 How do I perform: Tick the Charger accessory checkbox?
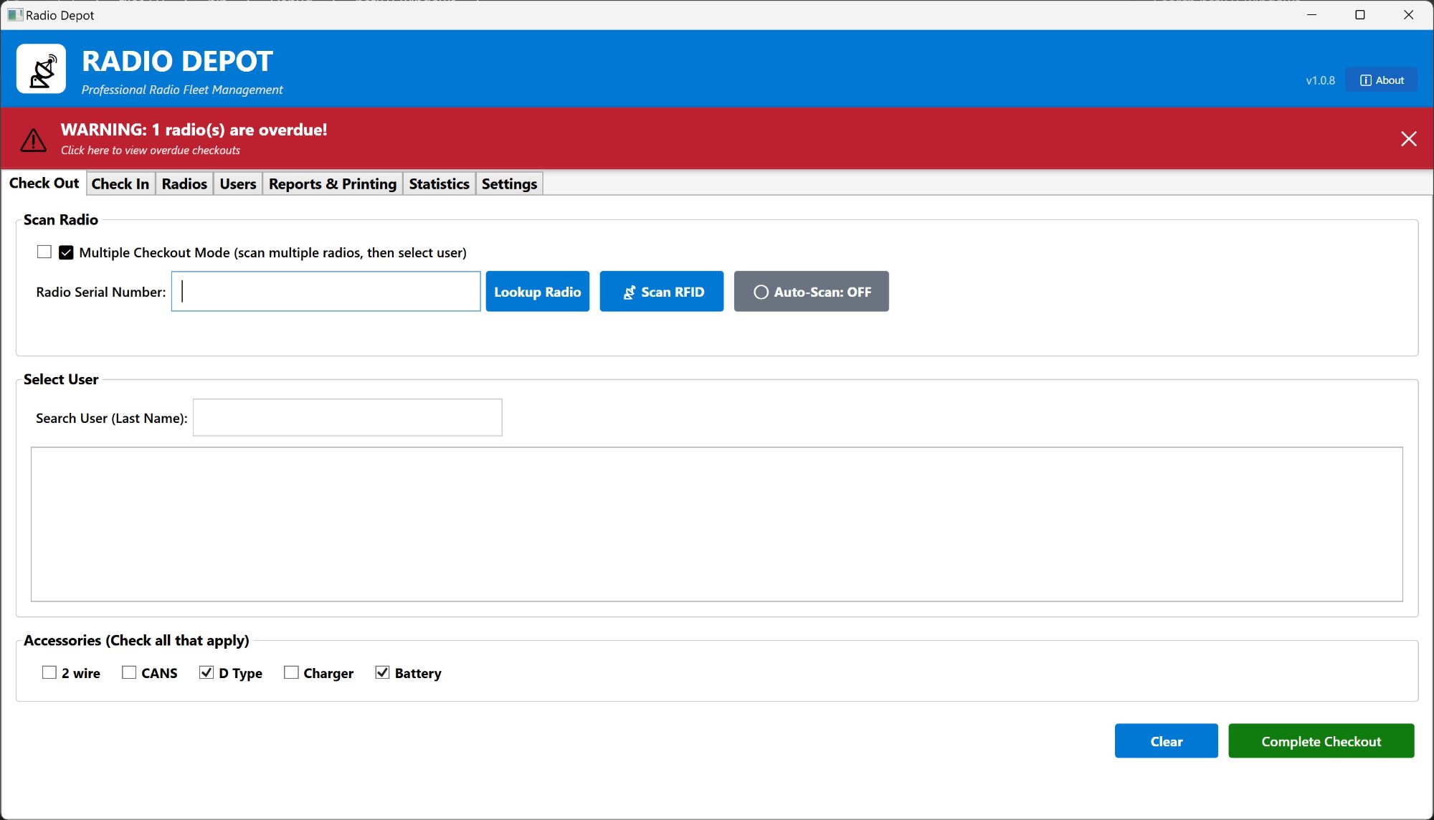click(x=291, y=672)
